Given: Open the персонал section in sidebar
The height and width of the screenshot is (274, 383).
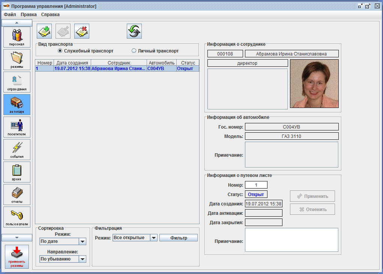Looking at the screenshot, I should pos(17,37).
